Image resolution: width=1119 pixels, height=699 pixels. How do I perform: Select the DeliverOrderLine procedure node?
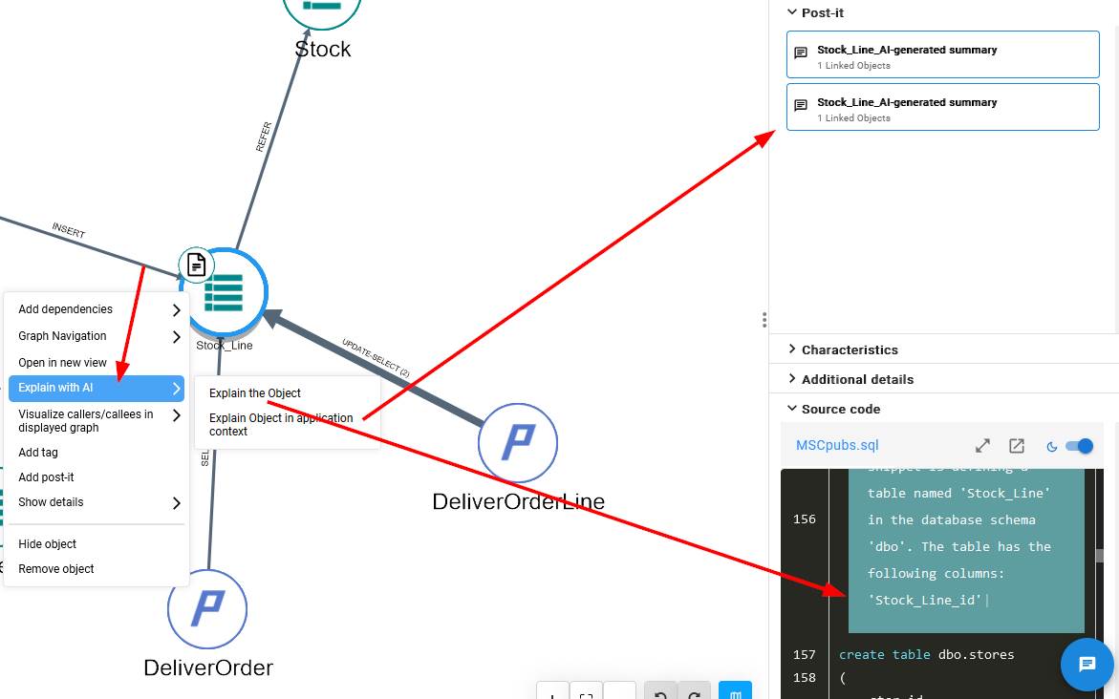click(x=518, y=442)
